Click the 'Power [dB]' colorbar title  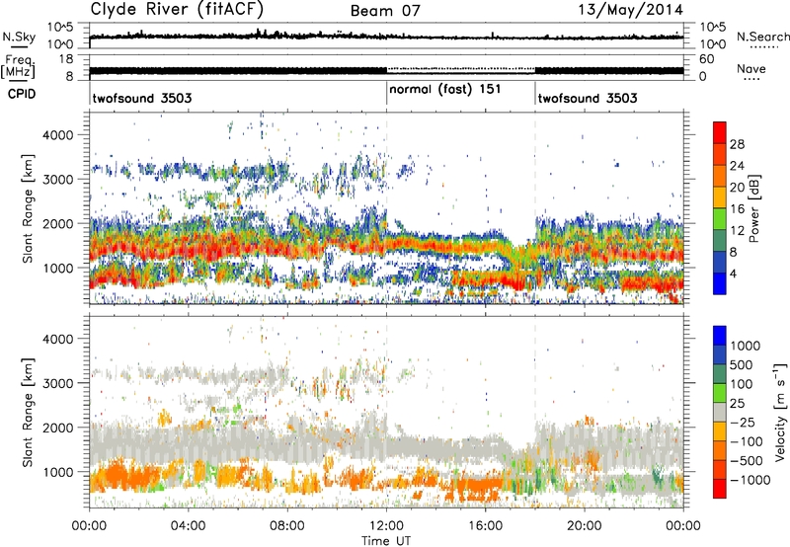[x=753, y=208]
